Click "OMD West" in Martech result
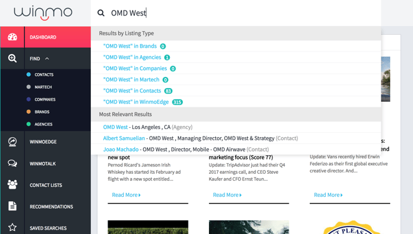The image size is (413, 234). pos(131,79)
